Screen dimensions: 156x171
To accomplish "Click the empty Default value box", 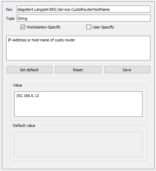I will point(78,144).
